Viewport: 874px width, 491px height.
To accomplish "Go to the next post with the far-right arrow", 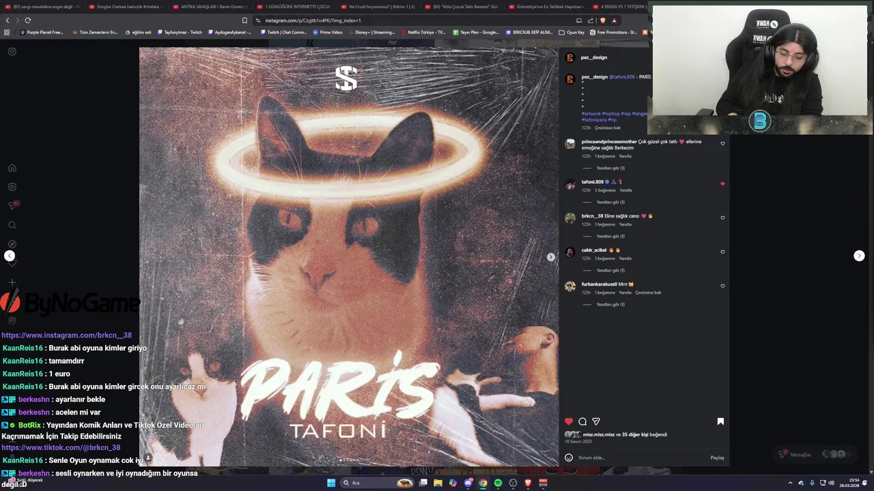I will (859, 256).
